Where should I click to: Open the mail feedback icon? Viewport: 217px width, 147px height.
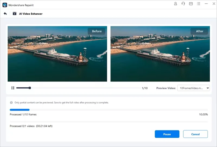coord(191,4)
